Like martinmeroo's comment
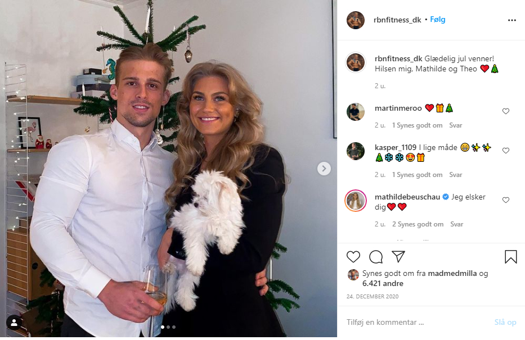Image resolution: width=525 pixels, height=340 pixels. 505,111
